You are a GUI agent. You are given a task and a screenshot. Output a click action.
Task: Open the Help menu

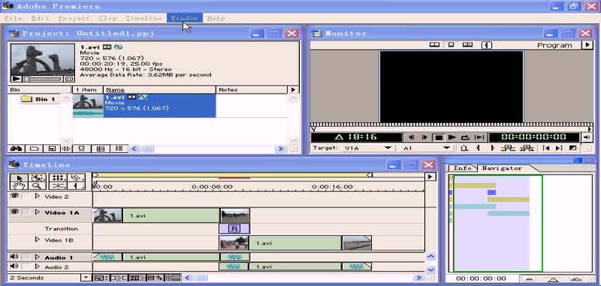[x=216, y=18]
